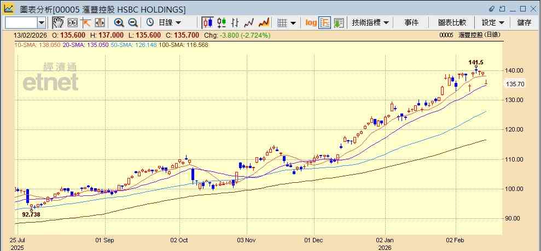Image resolution: width=541 pixels, height=251 pixels.
Task: Switch to candlestick chart type
Action: 207,23
